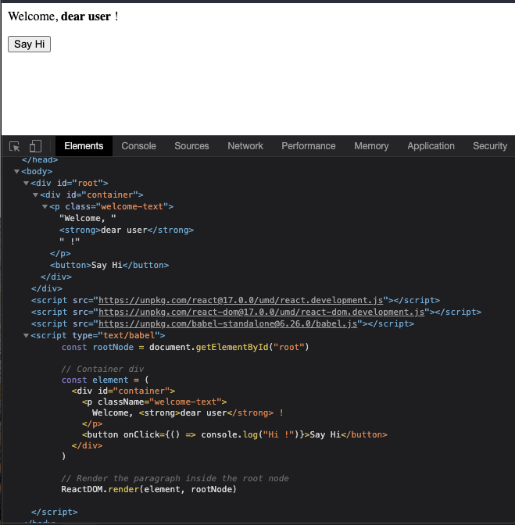Click the p className="welcome-text" code line
Screen dimensions: 515x525
point(155,402)
